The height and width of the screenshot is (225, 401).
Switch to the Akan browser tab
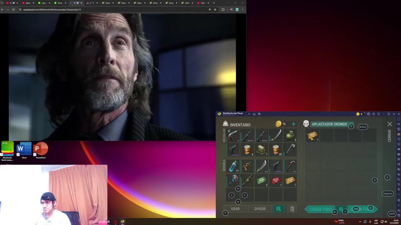[28, 3]
